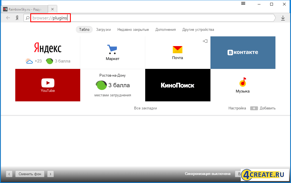Click the back arrow navigation button
291x183 pixels.
8,18
